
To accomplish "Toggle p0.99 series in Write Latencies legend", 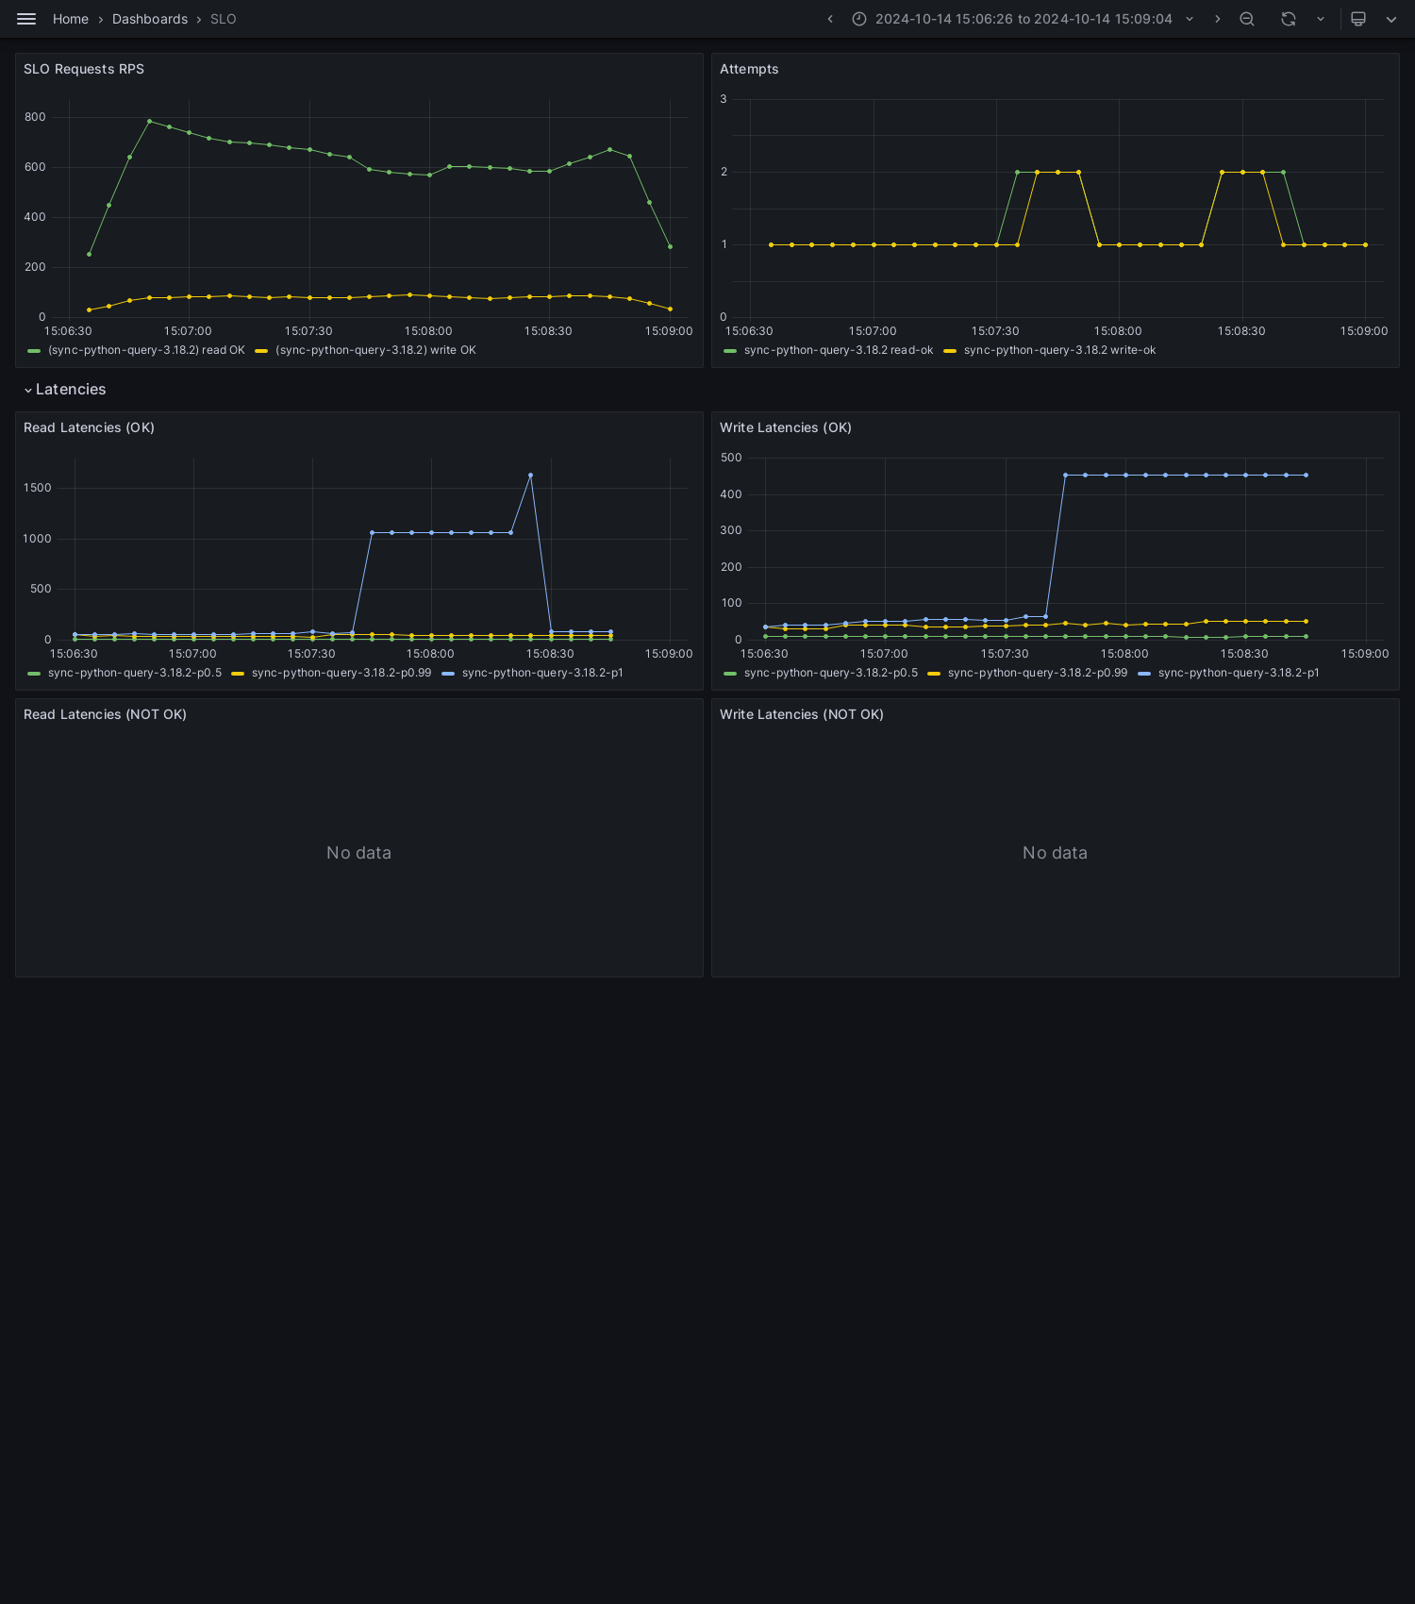I will (1038, 673).
